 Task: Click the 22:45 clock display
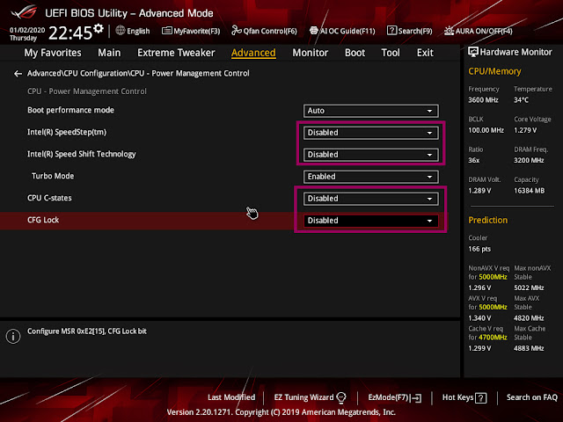(x=70, y=33)
